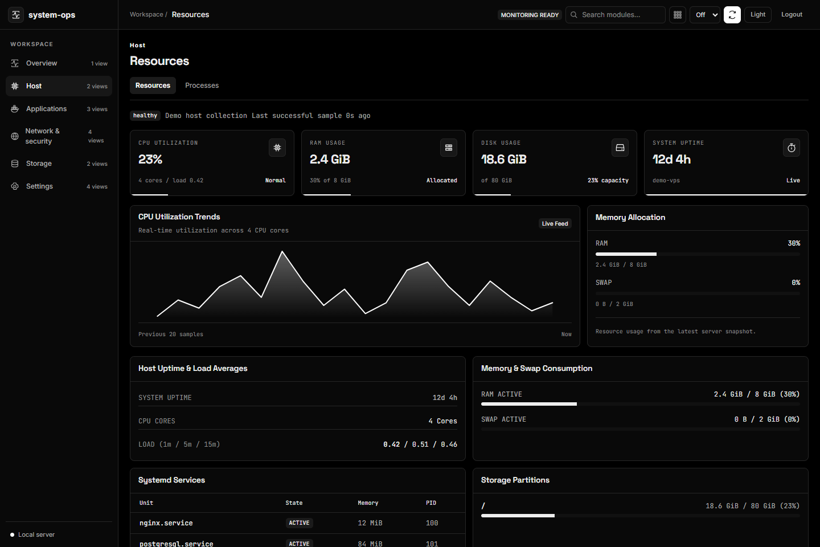Image resolution: width=820 pixels, height=547 pixels.
Task: Click the Overview sidebar icon
Action: tap(15, 63)
